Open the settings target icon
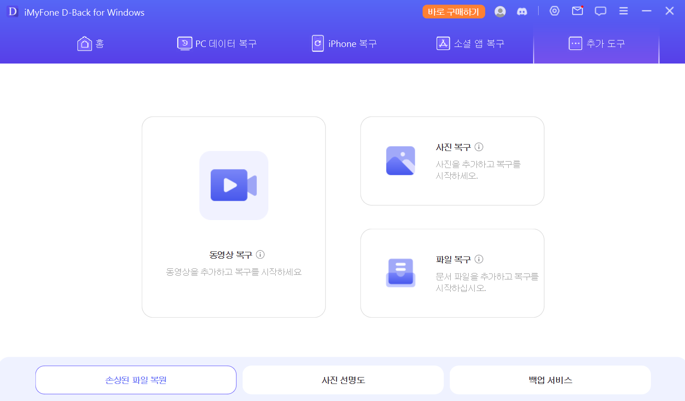Screen dimensions: 685x401 point(555,11)
